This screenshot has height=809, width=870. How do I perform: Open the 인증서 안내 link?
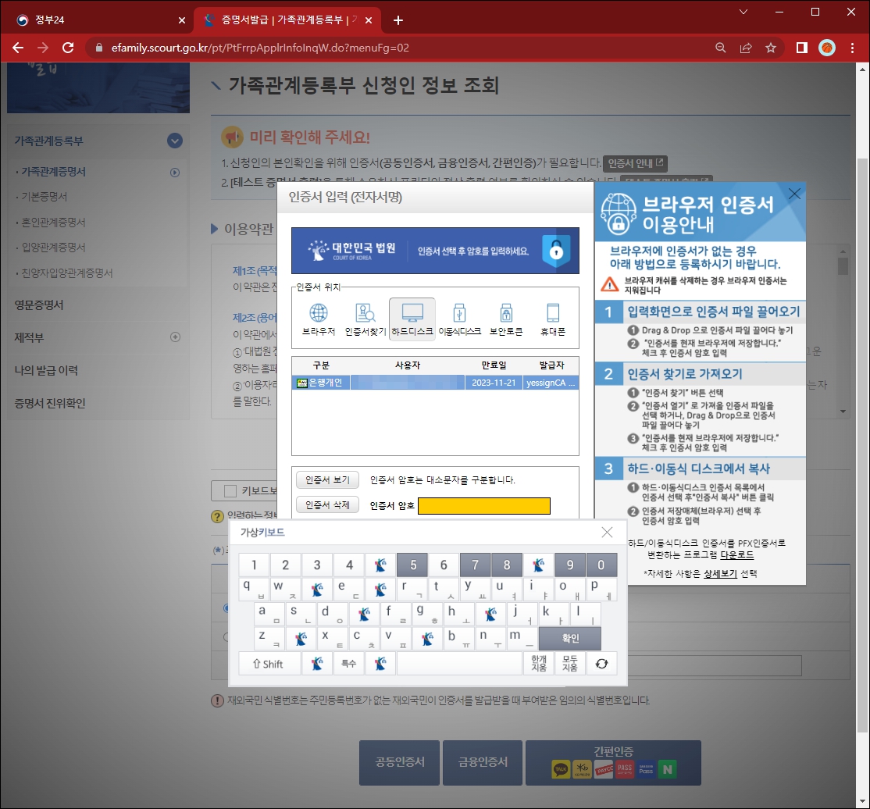click(x=635, y=163)
